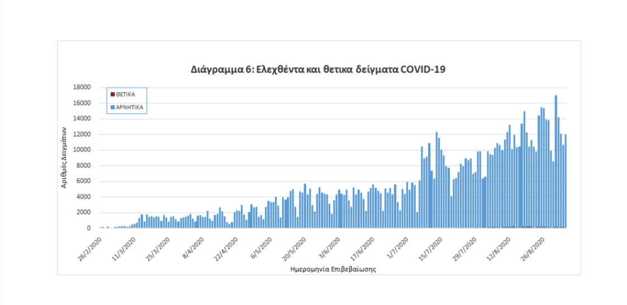Select the 26/8/2020 date label
The height and width of the screenshot is (305, 627).
[x=531, y=246]
